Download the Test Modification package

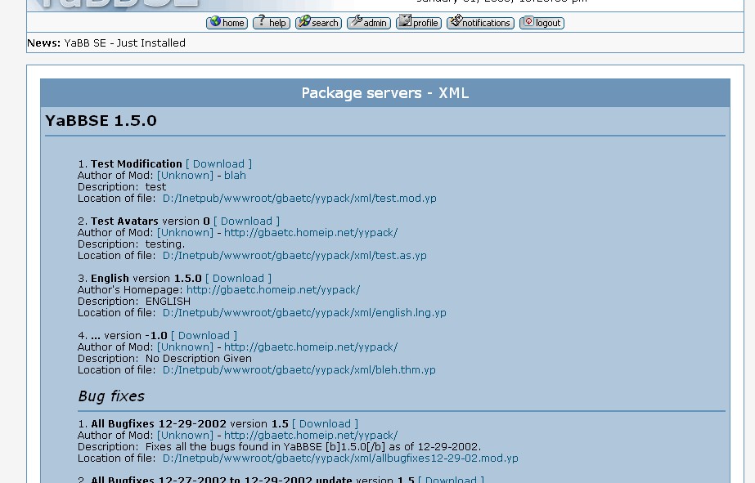tap(218, 164)
